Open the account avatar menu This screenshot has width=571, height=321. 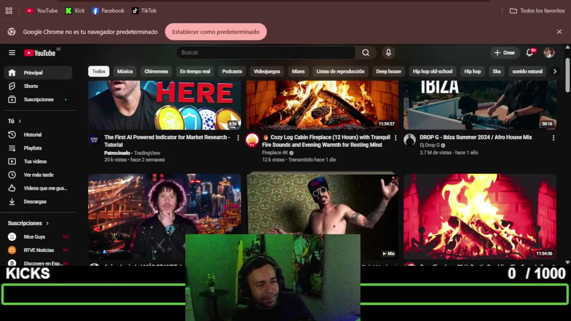(549, 53)
